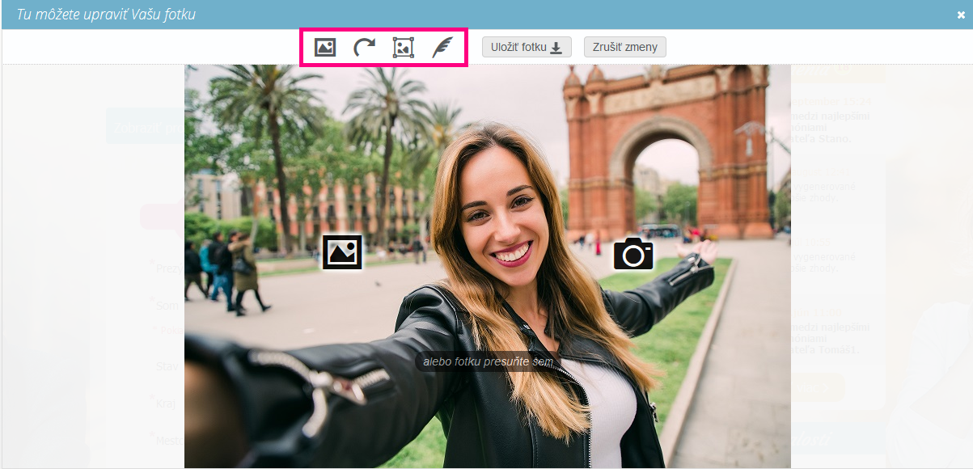Open the feather effects tool
The height and width of the screenshot is (469, 973).
point(442,47)
